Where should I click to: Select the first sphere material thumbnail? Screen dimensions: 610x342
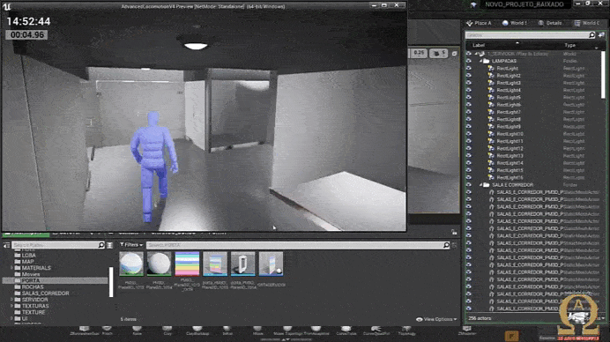[x=131, y=264]
